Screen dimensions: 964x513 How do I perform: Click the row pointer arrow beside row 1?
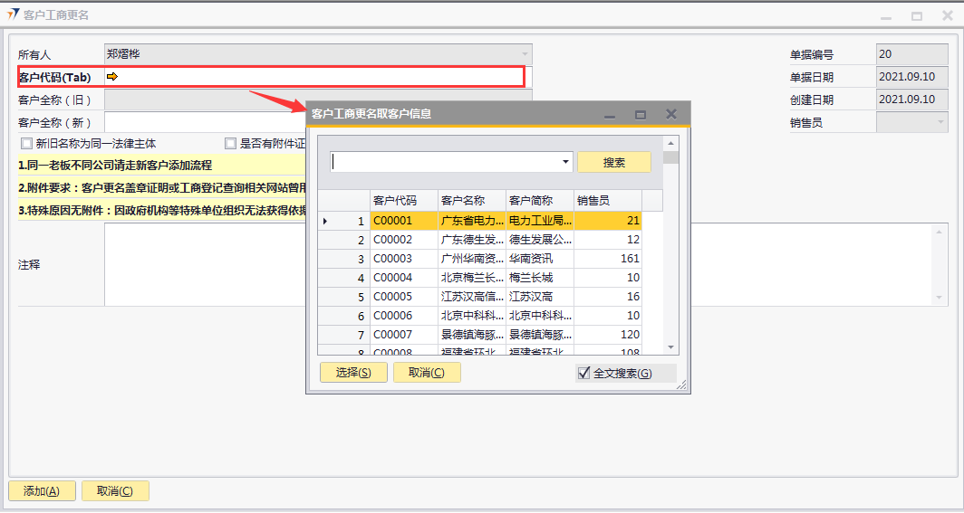[326, 221]
